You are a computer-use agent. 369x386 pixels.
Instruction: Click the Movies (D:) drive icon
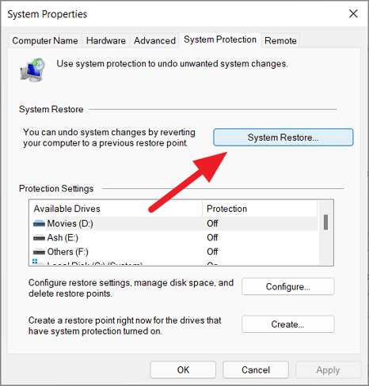pyautogui.click(x=39, y=224)
